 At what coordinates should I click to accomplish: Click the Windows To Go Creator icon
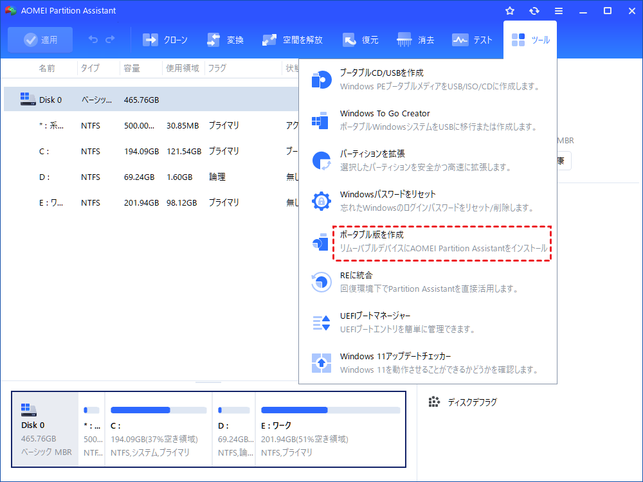[x=320, y=120]
